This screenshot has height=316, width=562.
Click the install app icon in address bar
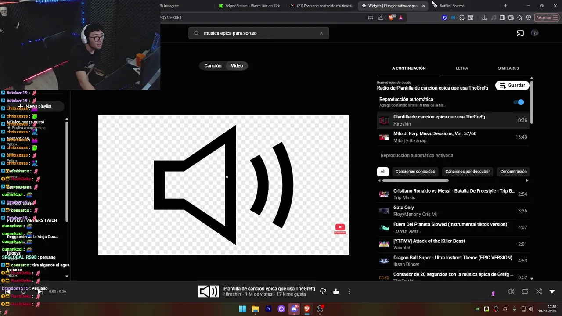pos(371,18)
